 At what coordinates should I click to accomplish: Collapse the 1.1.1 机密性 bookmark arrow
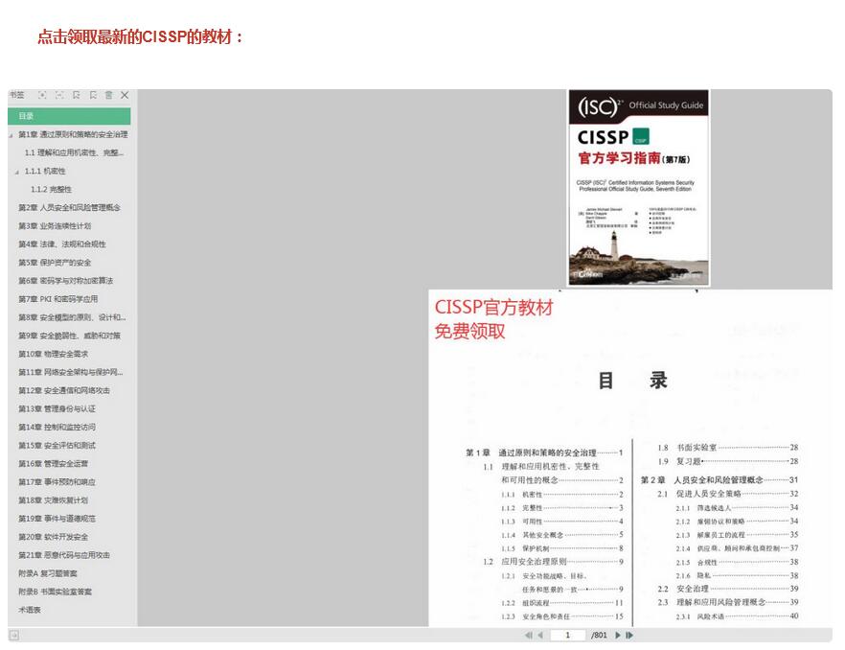coord(17,172)
